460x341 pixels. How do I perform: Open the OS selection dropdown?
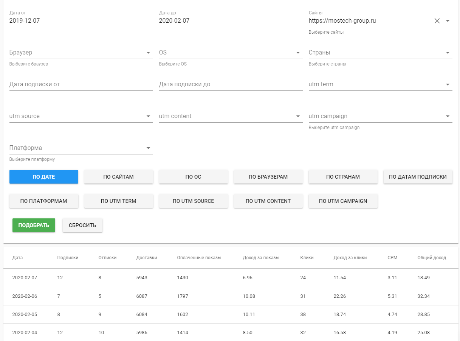(x=298, y=53)
